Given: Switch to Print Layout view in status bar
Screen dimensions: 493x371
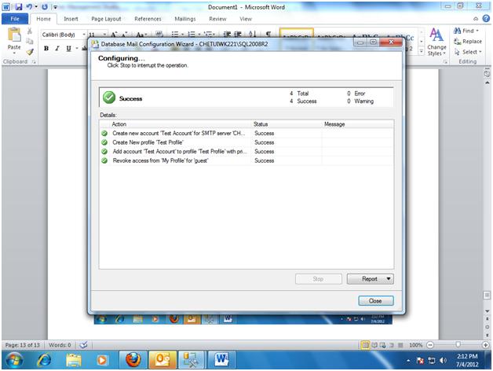Looking at the screenshot, I should tap(365, 345).
